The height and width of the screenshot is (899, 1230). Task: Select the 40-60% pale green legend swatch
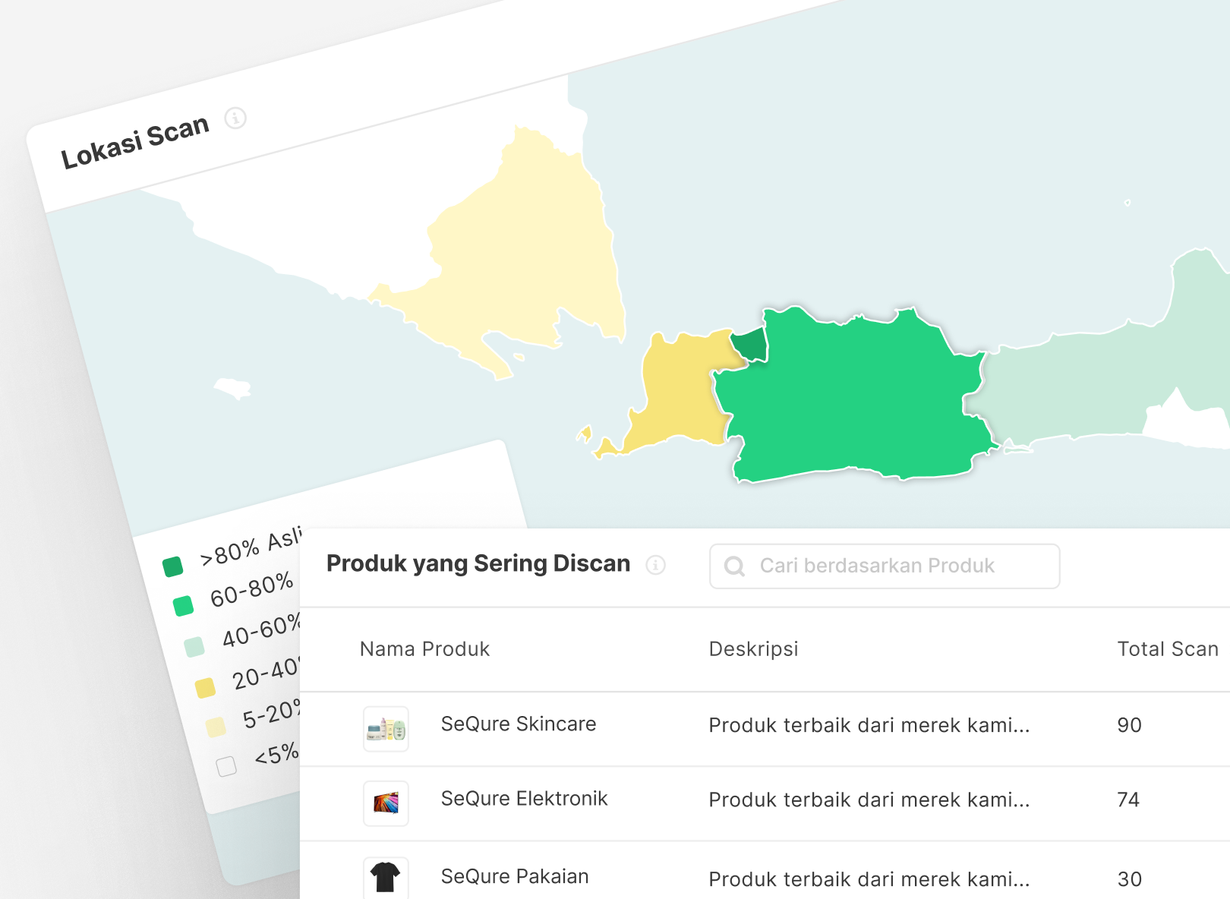click(194, 647)
